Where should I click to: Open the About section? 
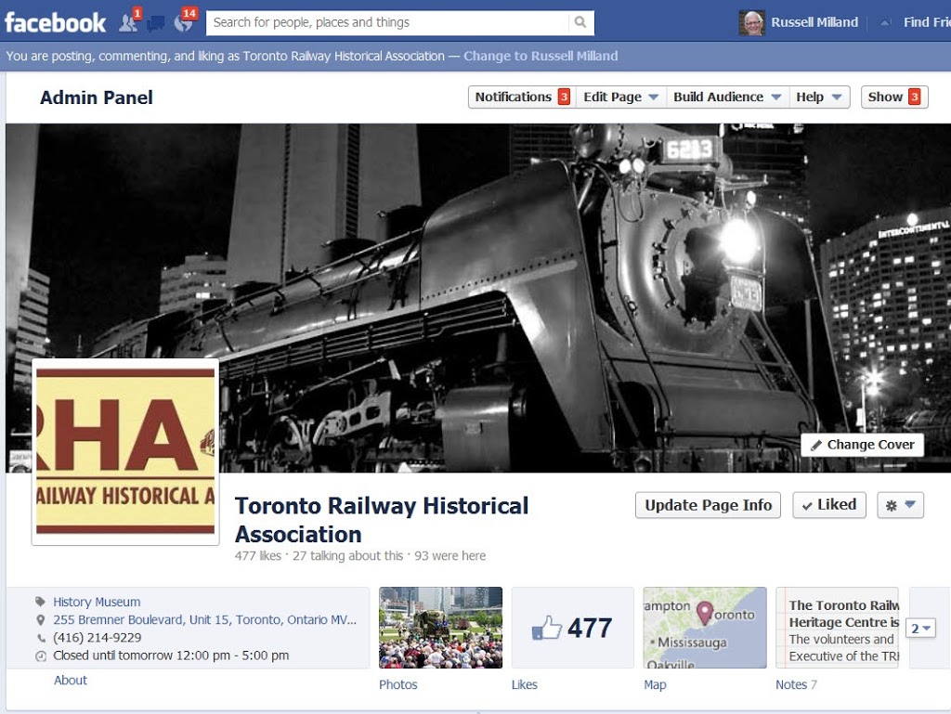click(70, 680)
